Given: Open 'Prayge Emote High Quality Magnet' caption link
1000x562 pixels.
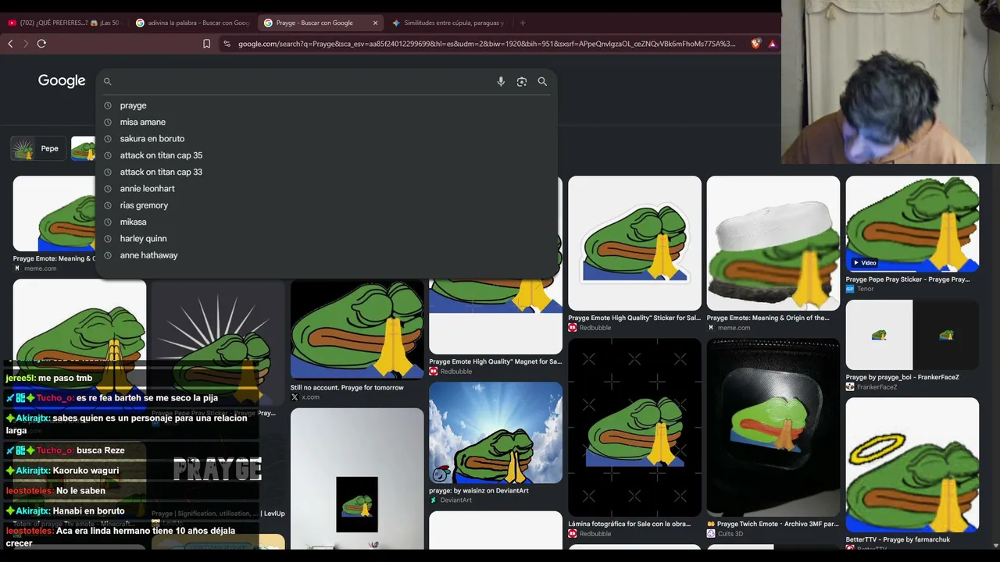Looking at the screenshot, I should tap(495, 361).
